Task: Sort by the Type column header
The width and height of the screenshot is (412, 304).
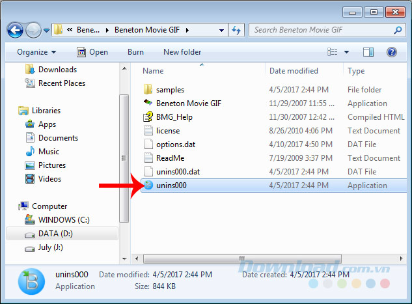Action: point(356,71)
